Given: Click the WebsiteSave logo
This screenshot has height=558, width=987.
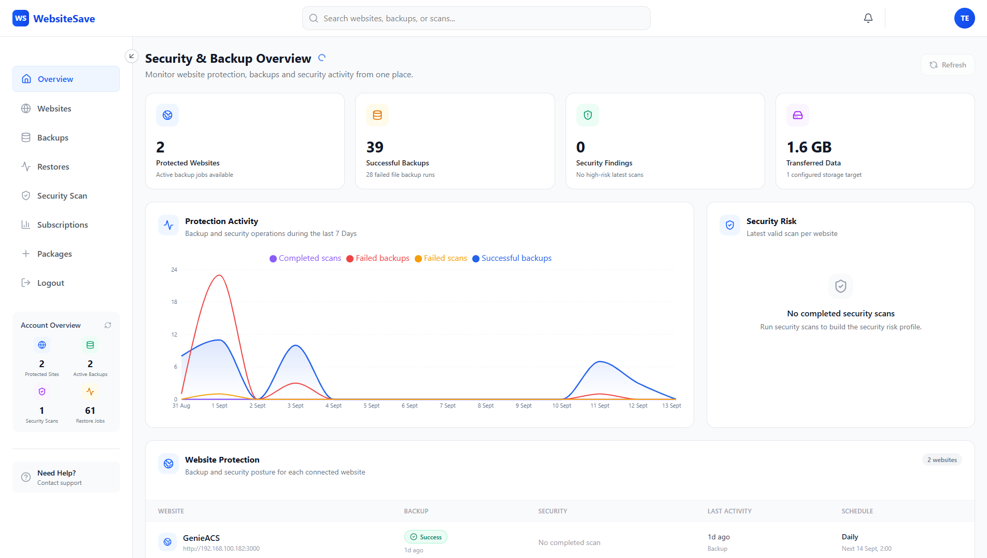Looking at the screenshot, I should [54, 19].
